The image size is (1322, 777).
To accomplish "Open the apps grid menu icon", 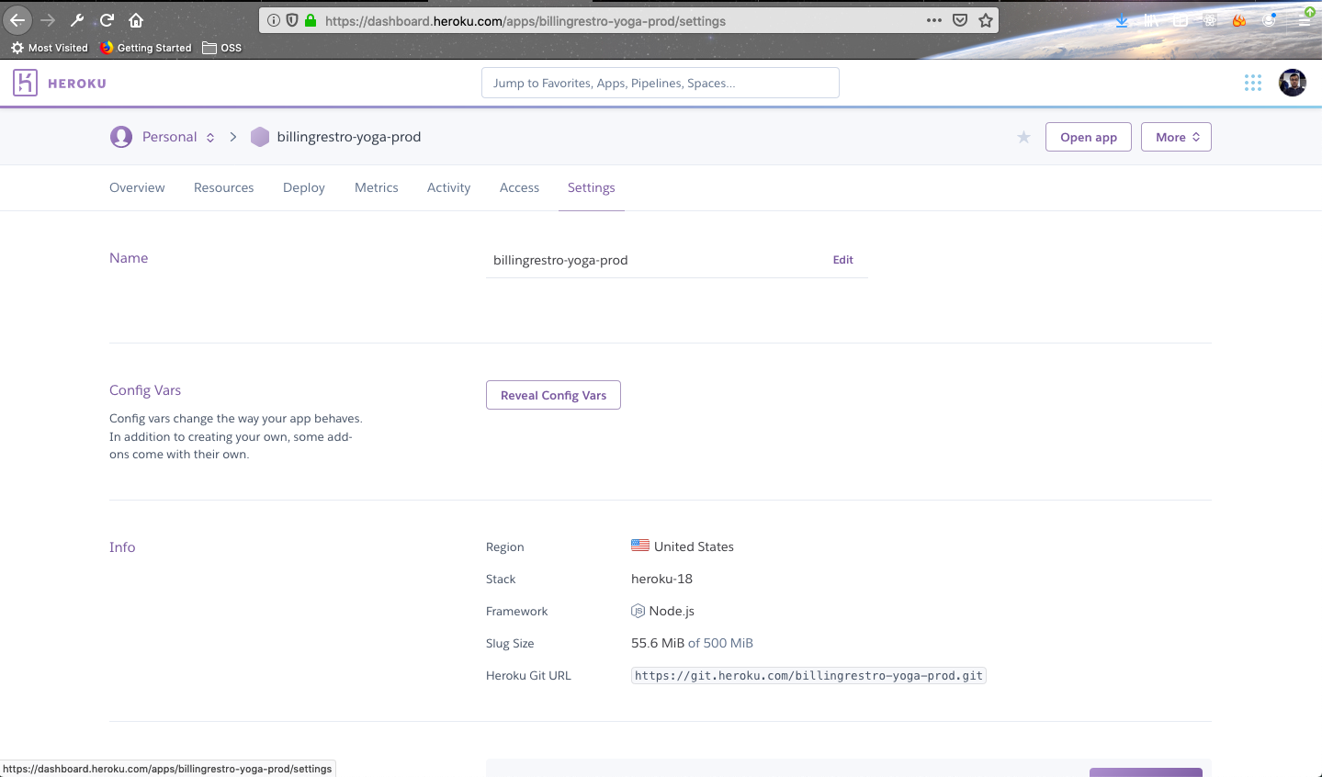I will click(x=1253, y=83).
